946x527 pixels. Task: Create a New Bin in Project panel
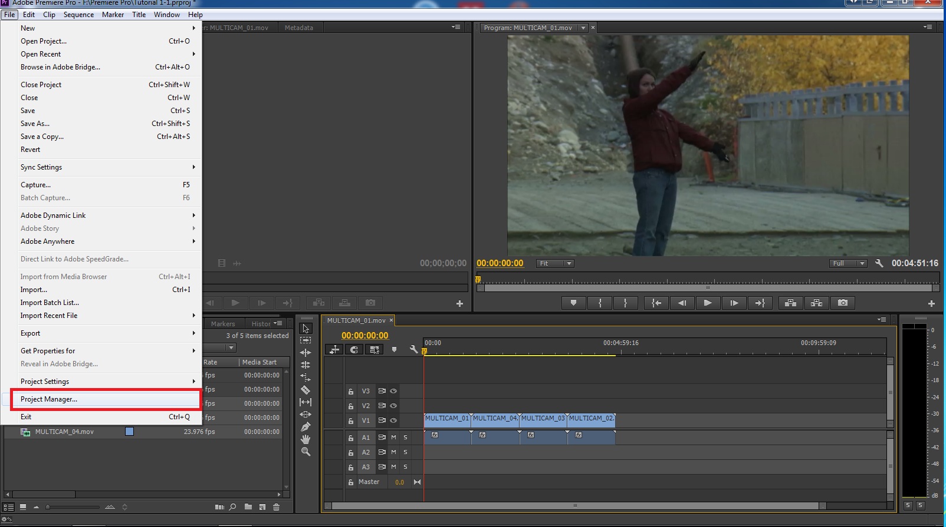(248, 507)
